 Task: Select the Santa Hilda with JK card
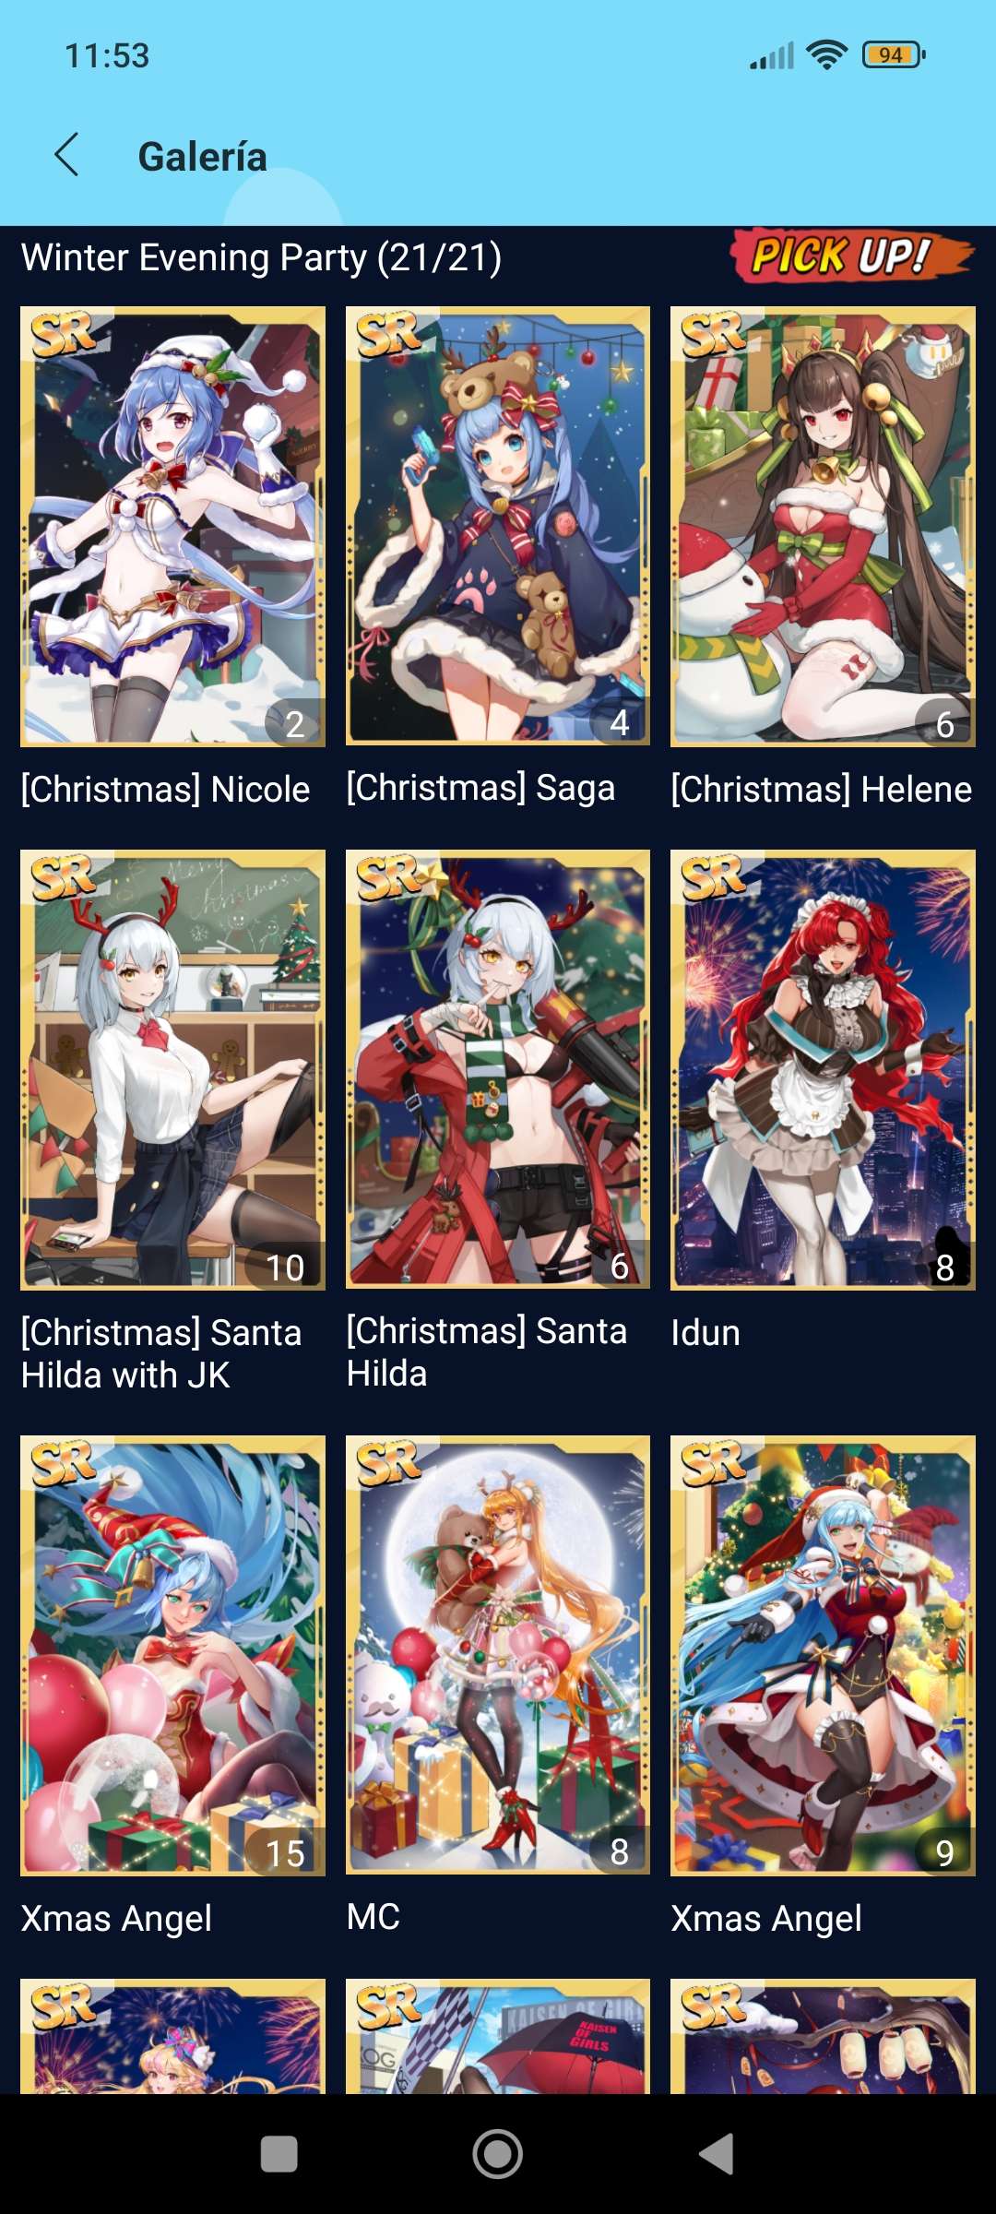click(172, 1069)
